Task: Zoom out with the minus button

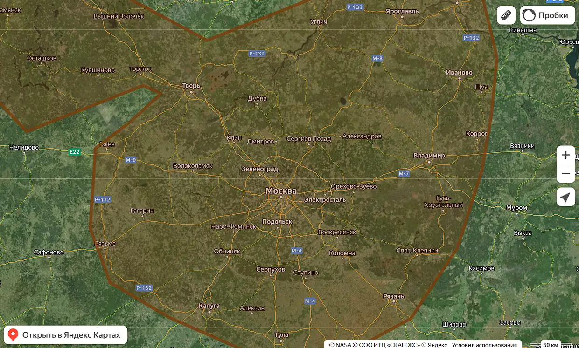Action: tap(565, 174)
